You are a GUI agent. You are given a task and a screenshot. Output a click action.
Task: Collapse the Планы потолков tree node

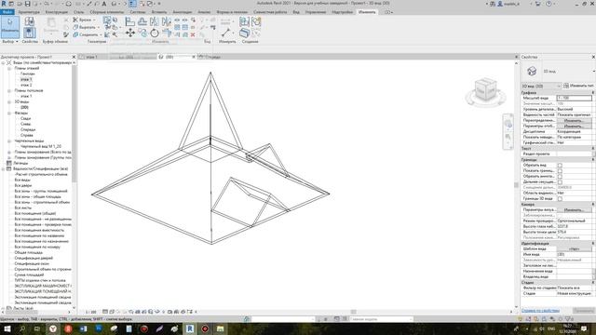coord(9,91)
